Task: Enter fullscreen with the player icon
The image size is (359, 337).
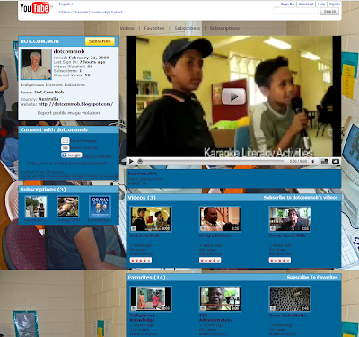Action: [x=336, y=161]
